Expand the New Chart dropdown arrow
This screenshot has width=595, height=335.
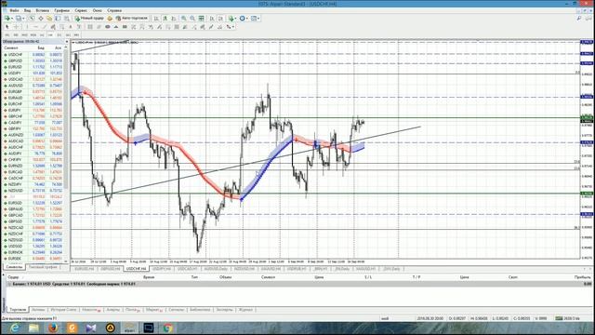coord(12,19)
